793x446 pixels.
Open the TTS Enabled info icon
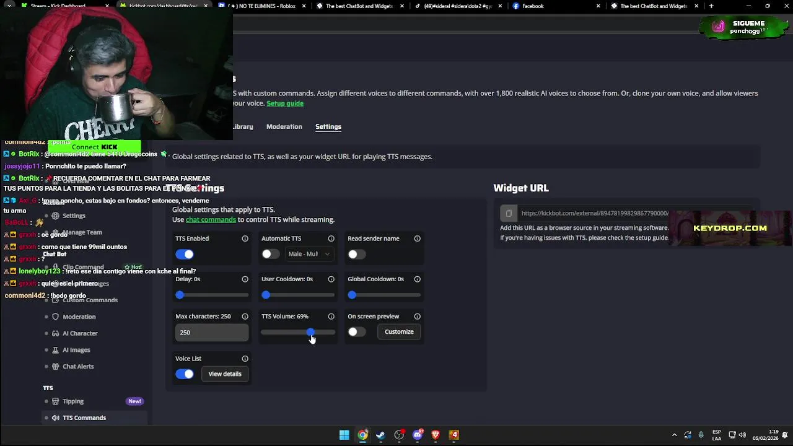[245, 238]
